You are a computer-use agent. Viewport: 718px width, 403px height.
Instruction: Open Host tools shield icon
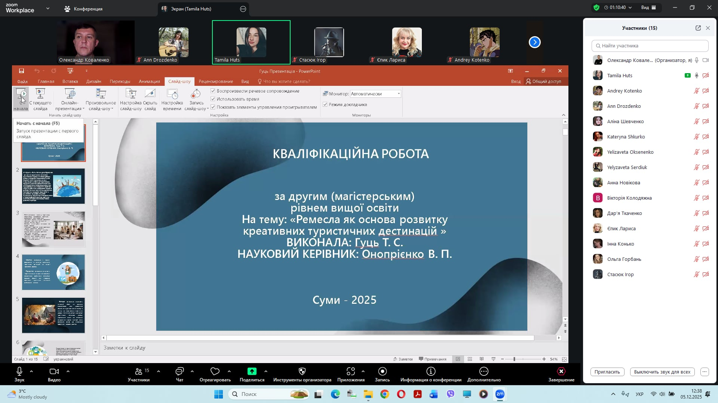click(x=302, y=372)
